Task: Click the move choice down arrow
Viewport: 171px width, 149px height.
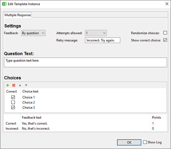Action: pos(26,85)
